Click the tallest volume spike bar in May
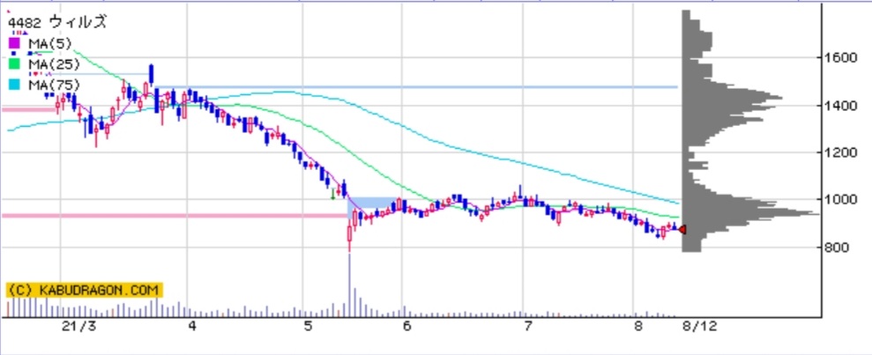 tap(349, 285)
